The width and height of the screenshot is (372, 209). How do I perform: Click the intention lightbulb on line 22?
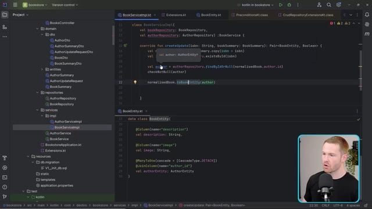tap(135, 82)
